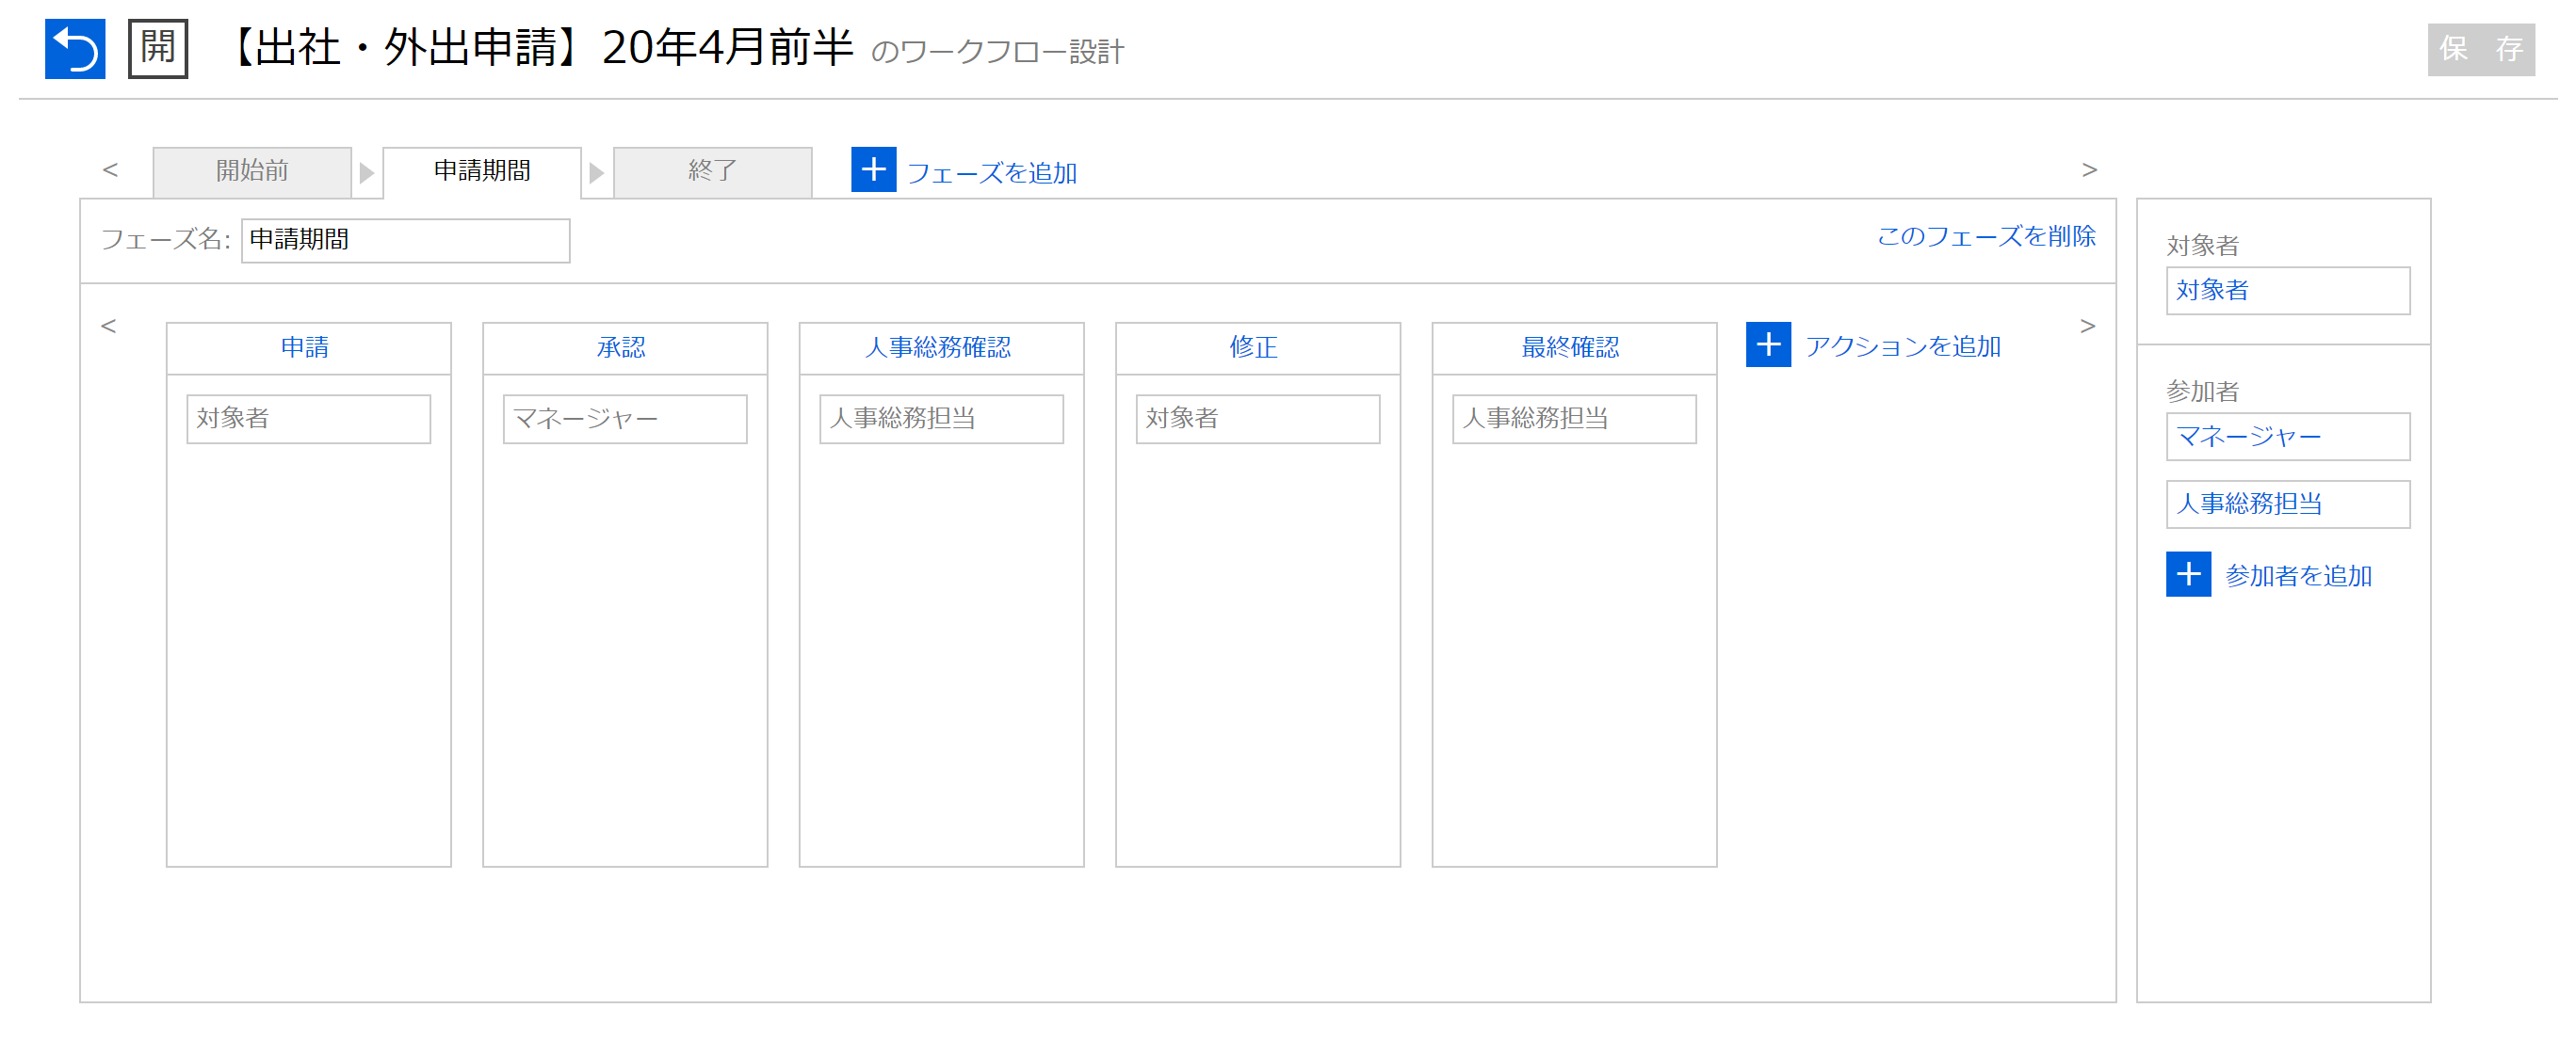Click the 開 box icon
Image resolution: width=2576 pixels, height=1056 pixels.
click(x=158, y=48)
